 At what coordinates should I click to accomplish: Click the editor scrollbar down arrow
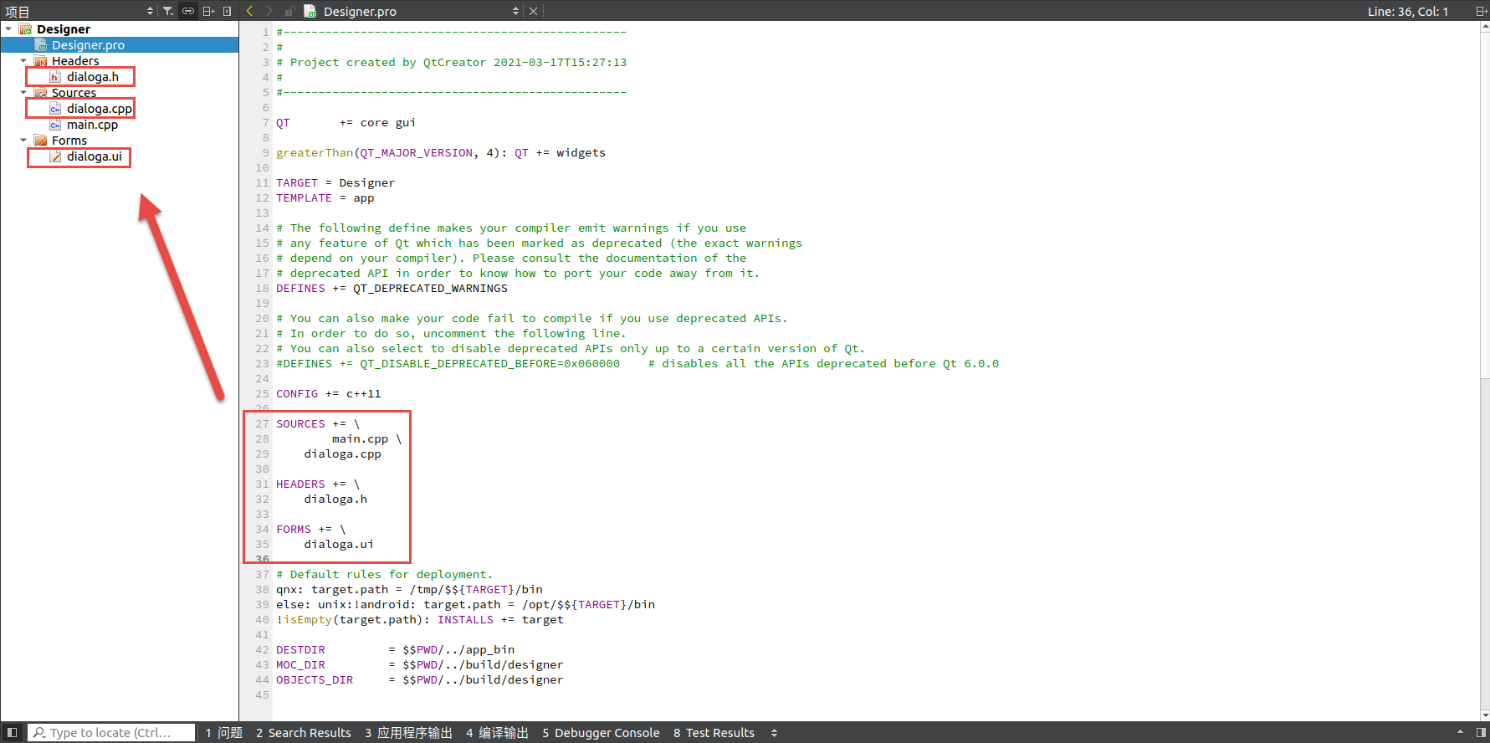click(1485, 715)
